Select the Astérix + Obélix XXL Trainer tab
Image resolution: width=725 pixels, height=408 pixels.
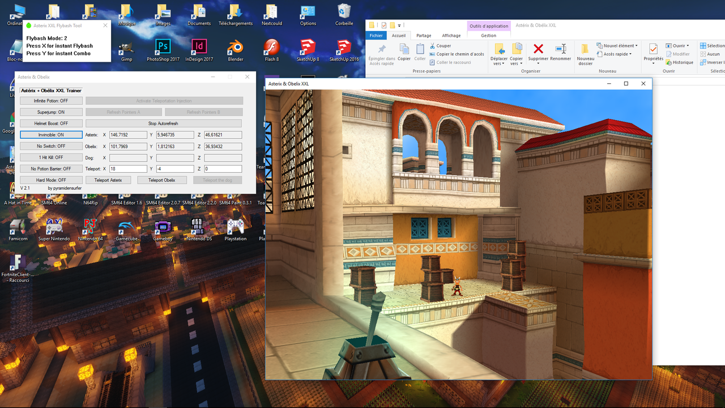[51, 91]
